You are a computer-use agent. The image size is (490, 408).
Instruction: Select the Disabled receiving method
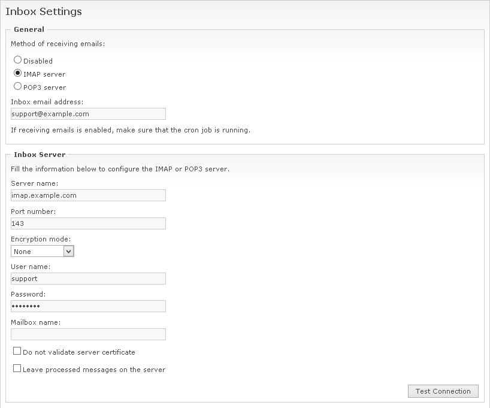[18, 61]
